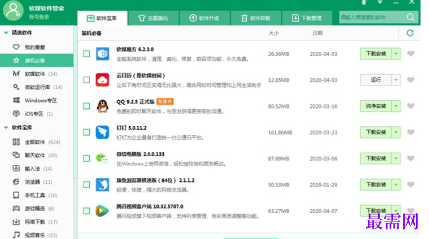Click the 有插件 tag on QQ
429x239 pixels.
165,102
